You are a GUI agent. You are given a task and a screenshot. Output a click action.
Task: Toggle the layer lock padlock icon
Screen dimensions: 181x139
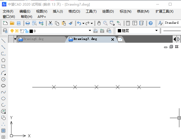(26, 31)
